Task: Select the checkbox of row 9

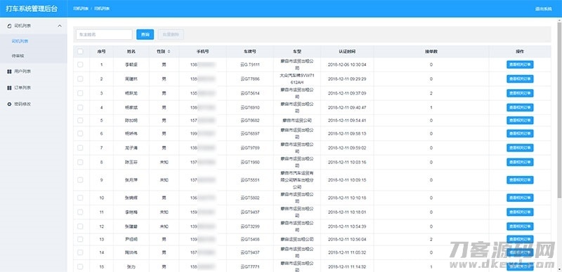Action: (x=80, y=179)
